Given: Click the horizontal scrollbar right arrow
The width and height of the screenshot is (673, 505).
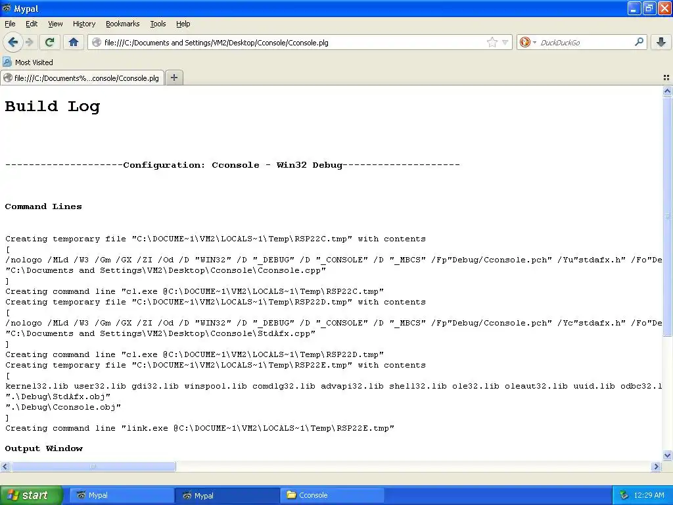Looking at the screenshot, I should (x=656, y=466).
